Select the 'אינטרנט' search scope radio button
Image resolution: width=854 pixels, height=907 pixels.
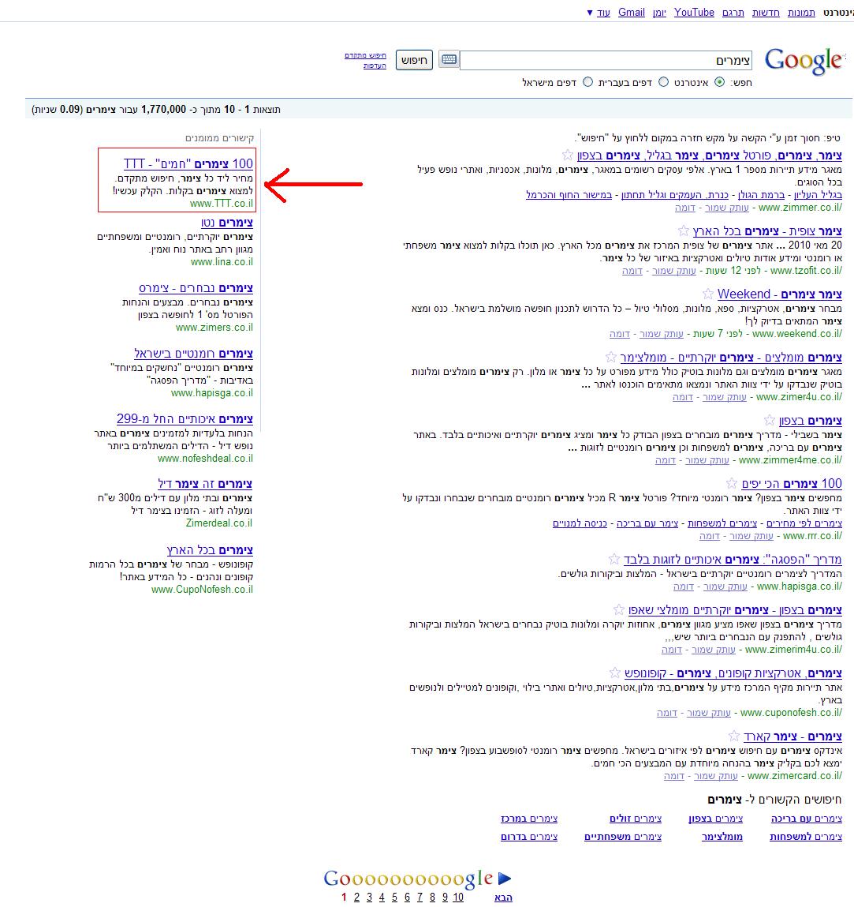click(719, 81)
